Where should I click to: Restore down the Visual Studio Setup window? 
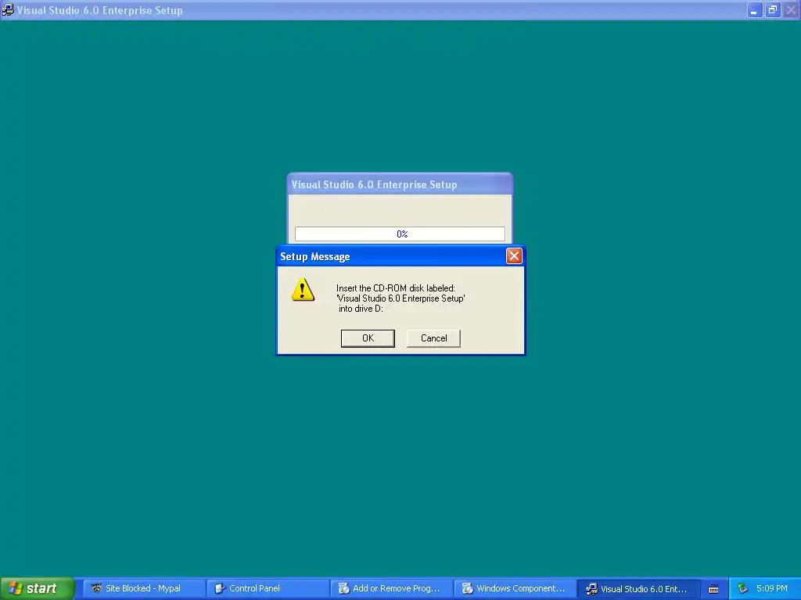[773, 10]
